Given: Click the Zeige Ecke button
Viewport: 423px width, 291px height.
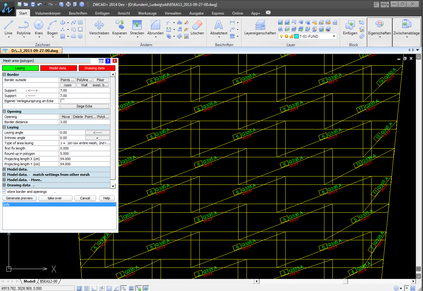Looking at the screenshot, I should click(x=84, y=106).
